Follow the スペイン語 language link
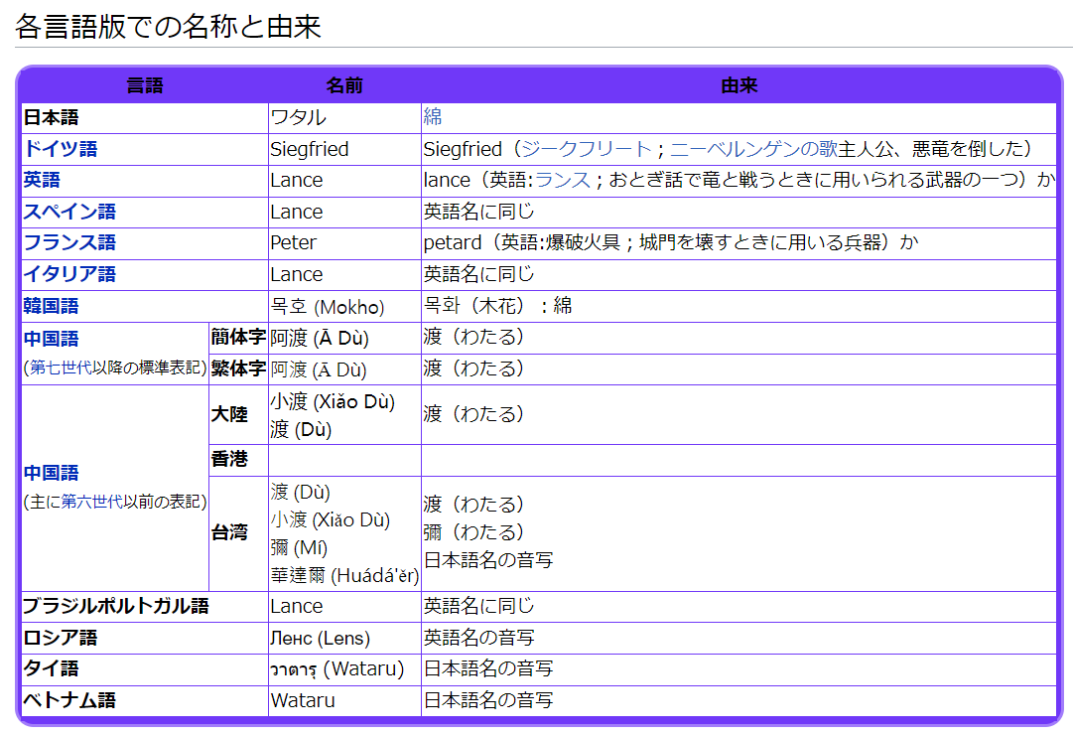The image size is (1073, 736). tap(69, 211)
